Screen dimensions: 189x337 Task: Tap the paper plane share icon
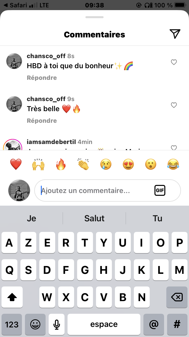coord(175,34)
